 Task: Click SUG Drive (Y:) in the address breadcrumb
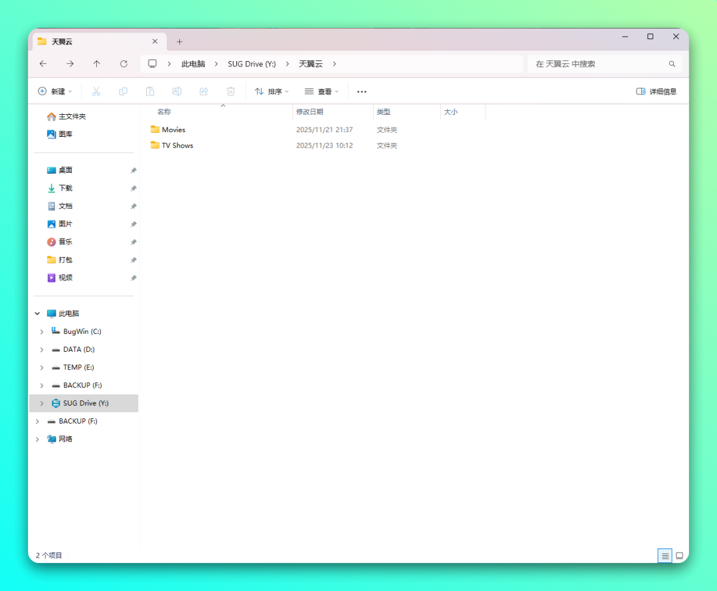point(252,64)
